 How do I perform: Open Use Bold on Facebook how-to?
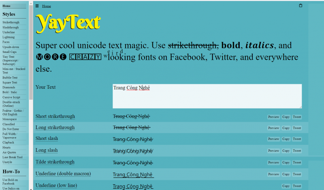click(11, 182)
